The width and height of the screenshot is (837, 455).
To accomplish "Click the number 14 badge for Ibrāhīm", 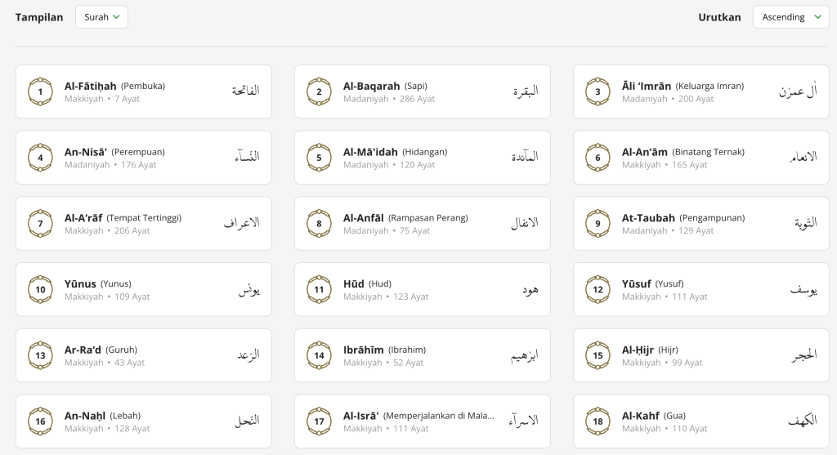I will tap(319, 356).
